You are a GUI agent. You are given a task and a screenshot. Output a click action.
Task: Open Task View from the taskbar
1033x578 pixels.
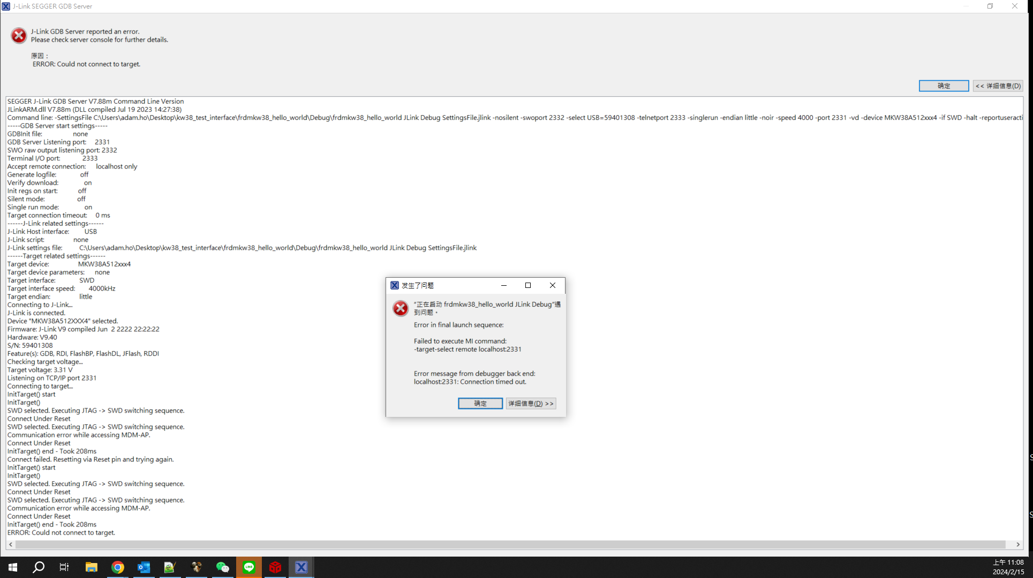click(64, 567)
